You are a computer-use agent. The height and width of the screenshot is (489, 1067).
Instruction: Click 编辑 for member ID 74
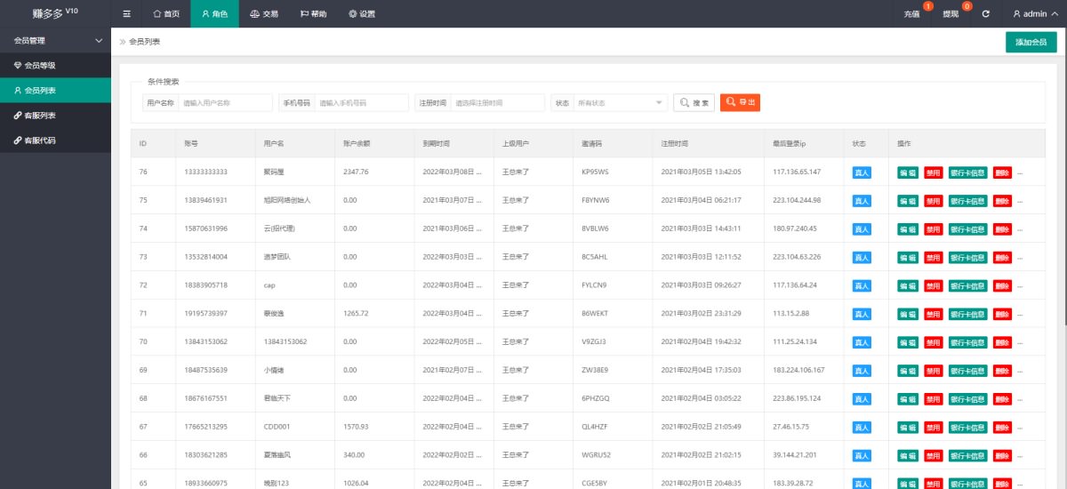point(907,229)
